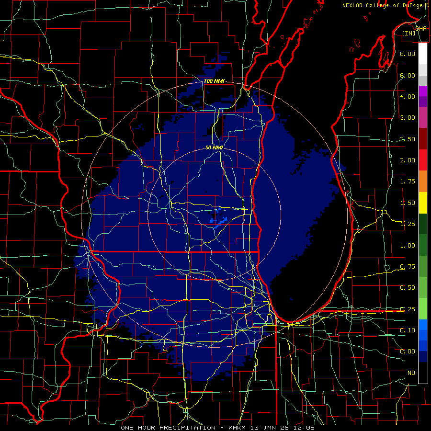Click the 4.00 legend value
Viewport: 431px width, 431px height.
click(408, 96)
